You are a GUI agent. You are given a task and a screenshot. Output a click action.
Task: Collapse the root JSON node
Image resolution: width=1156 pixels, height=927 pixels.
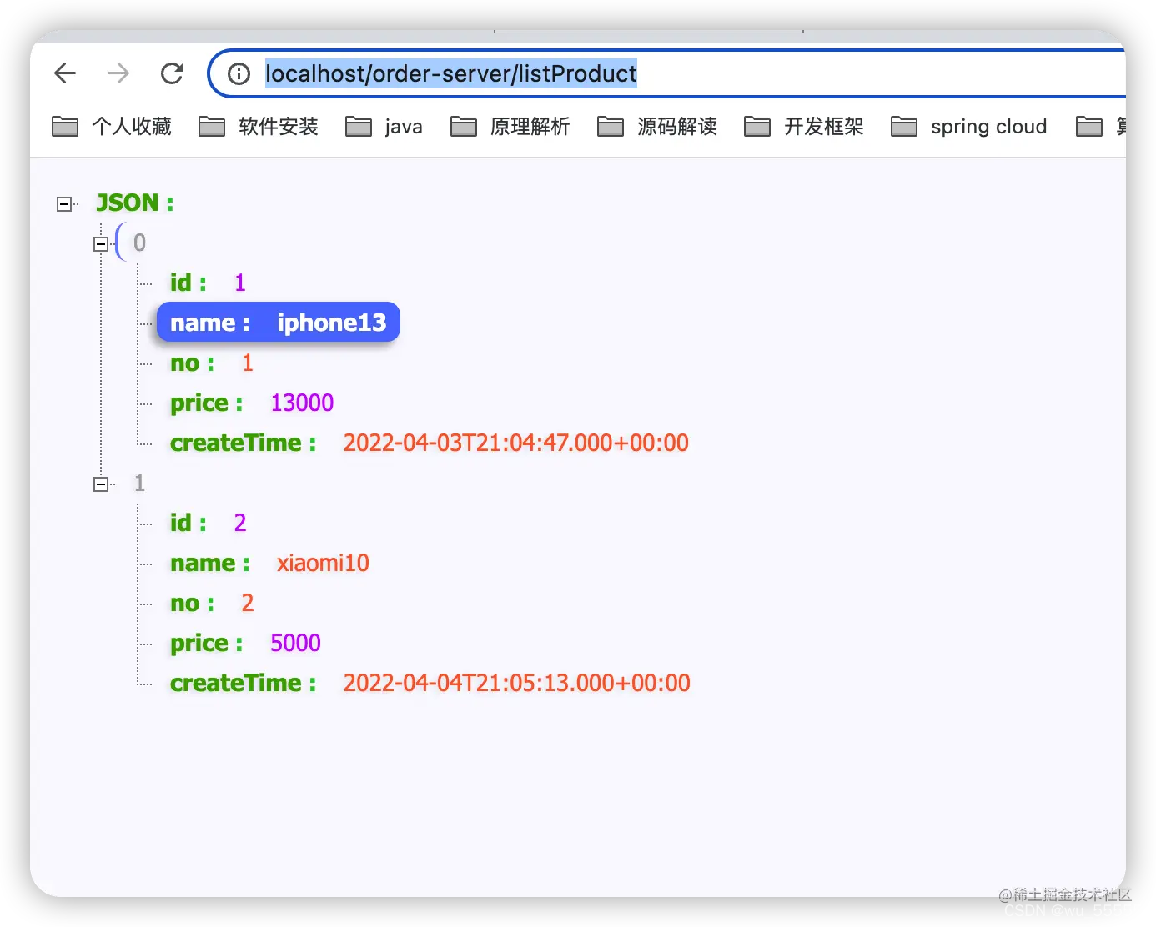(64, 204)
